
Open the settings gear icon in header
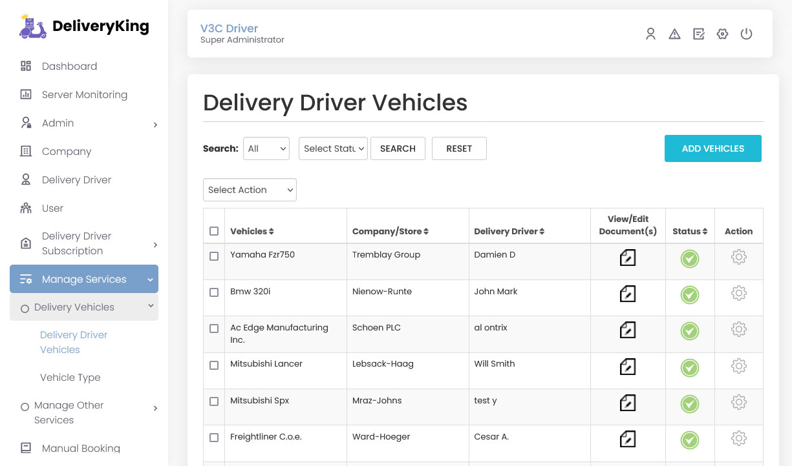click(x=722, y=34)
